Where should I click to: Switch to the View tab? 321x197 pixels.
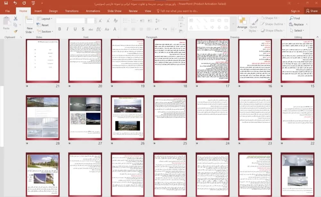pyautogui.click(x=148, y=11)
